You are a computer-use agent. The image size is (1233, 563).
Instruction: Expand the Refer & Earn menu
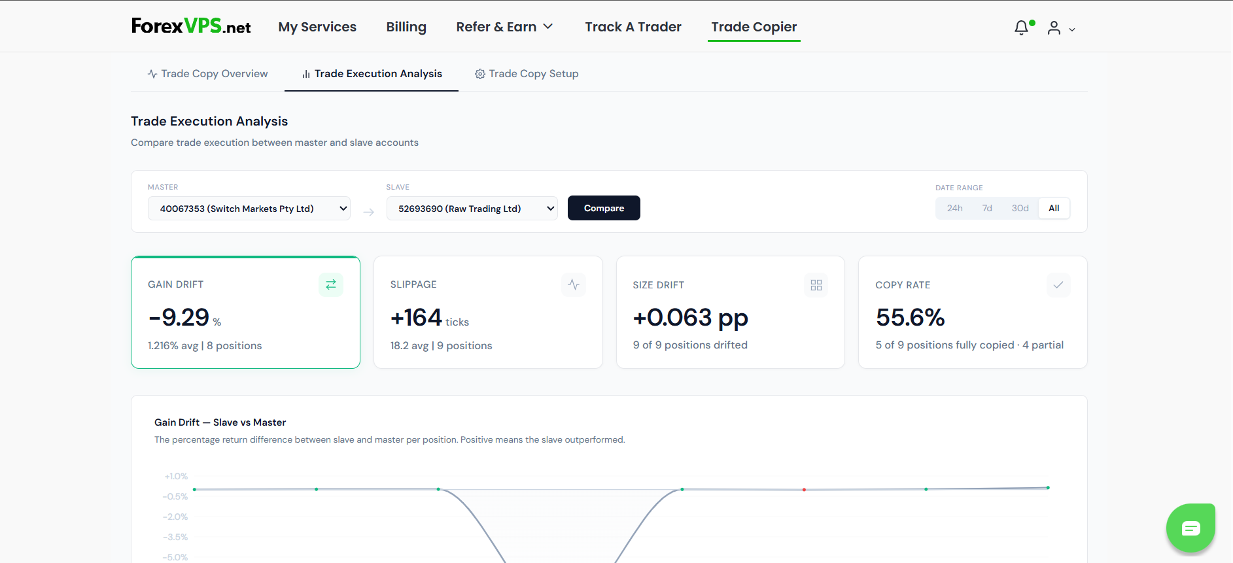[504, 27]
